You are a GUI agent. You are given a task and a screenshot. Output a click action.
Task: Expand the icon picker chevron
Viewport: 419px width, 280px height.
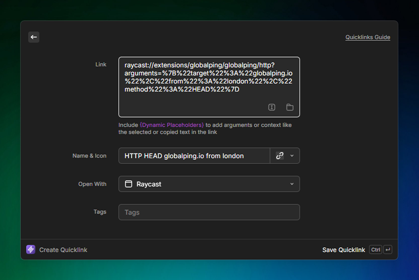pos(292,156)
